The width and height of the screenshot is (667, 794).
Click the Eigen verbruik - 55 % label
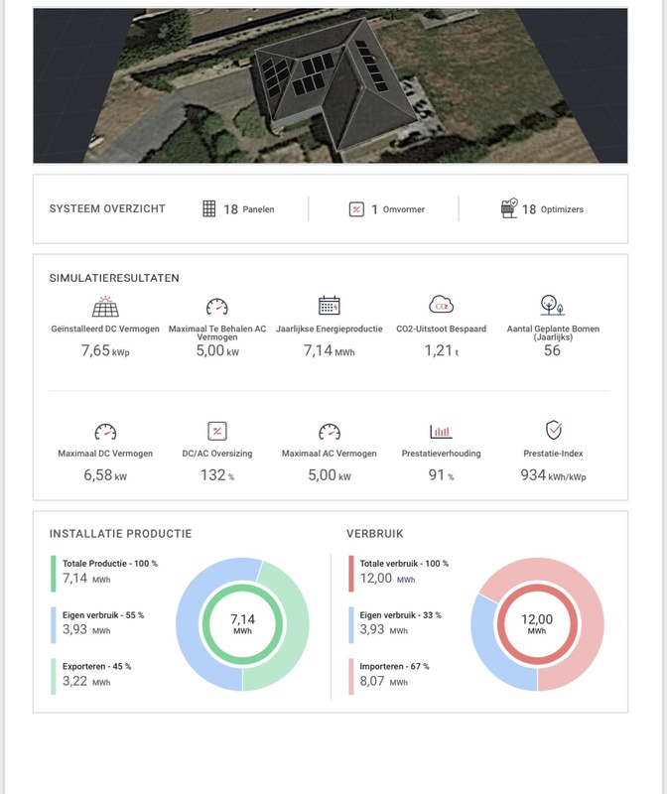tap(103, 614)
